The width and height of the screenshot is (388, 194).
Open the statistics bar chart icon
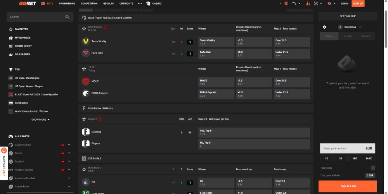tap(308, 3)
